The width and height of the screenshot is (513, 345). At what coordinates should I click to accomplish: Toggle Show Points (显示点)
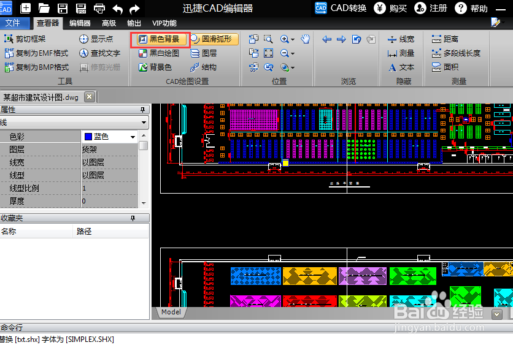point(96,39)
